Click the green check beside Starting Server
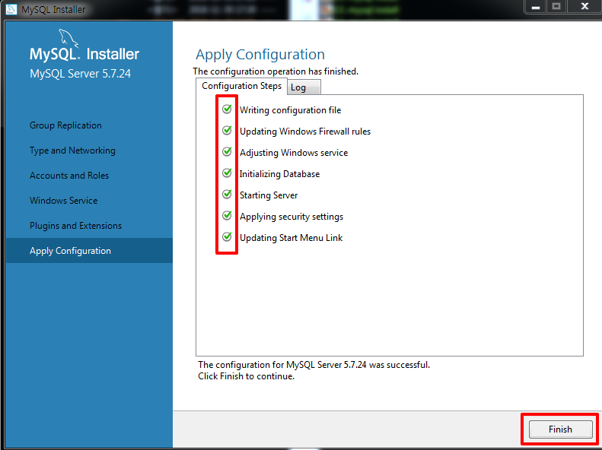602x450 pixels. (x=227, y=195)
